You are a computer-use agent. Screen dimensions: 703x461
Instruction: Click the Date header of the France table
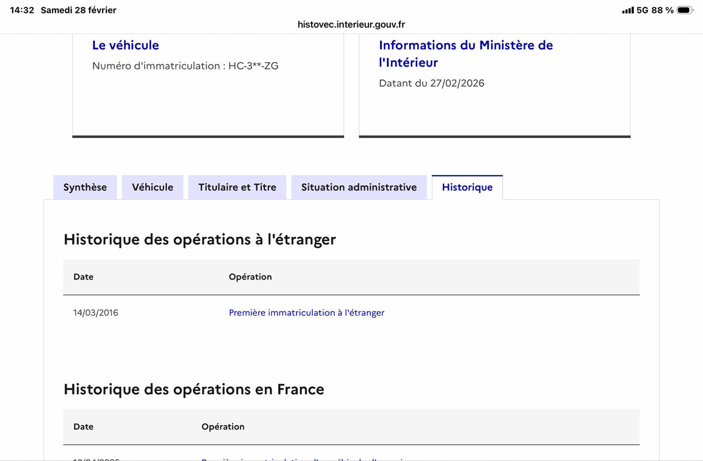pyautogui.click(x=83, y=426)
